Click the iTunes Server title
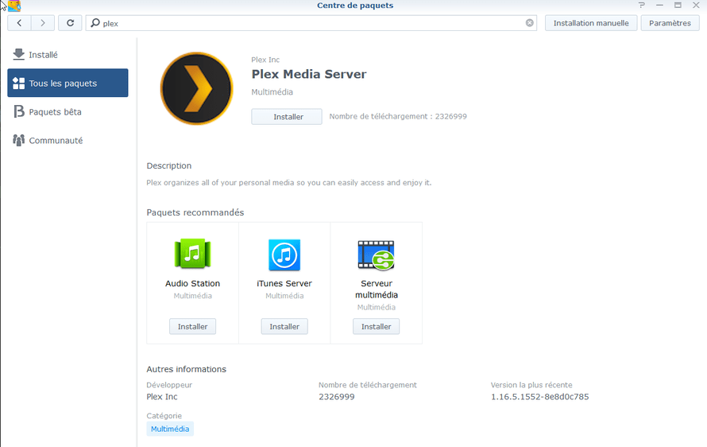The image size is (707, 447). (x=284, y=284)
